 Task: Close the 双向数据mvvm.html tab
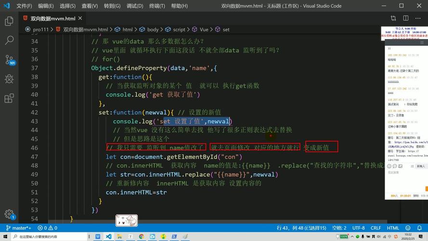(x=80, y=18)
